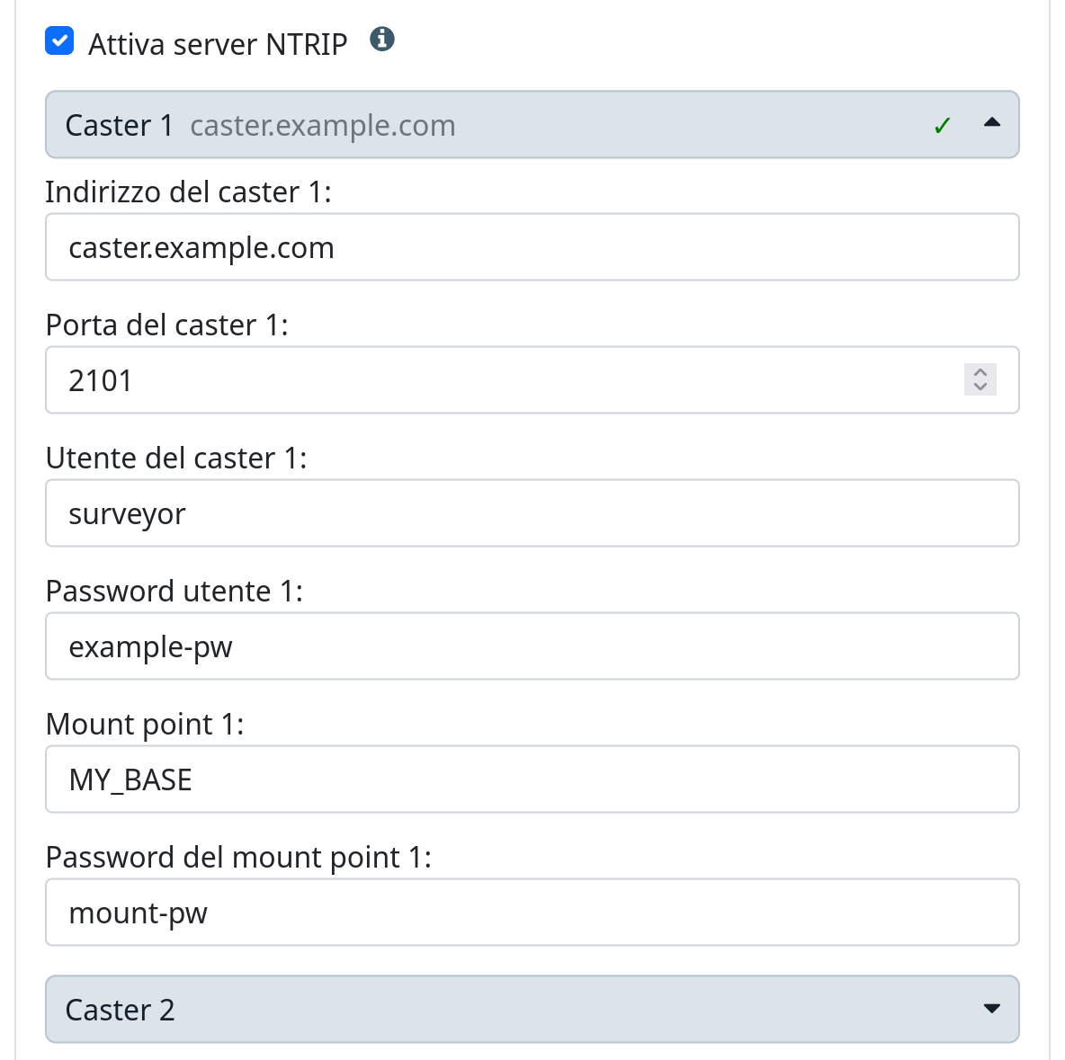
Task: Click the down arrow on Caster 2 header
Action: click(x=991, y=1009)
